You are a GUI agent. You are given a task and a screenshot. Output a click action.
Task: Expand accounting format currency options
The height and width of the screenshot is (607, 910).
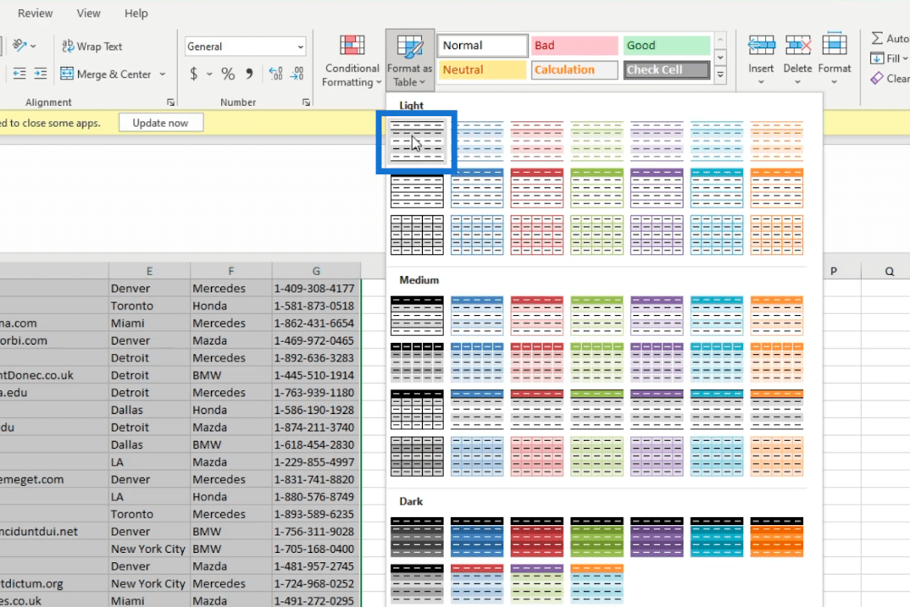point(209,74)
